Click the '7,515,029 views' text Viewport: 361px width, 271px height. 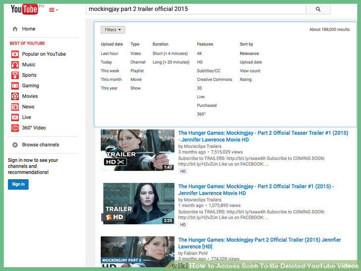227,152
